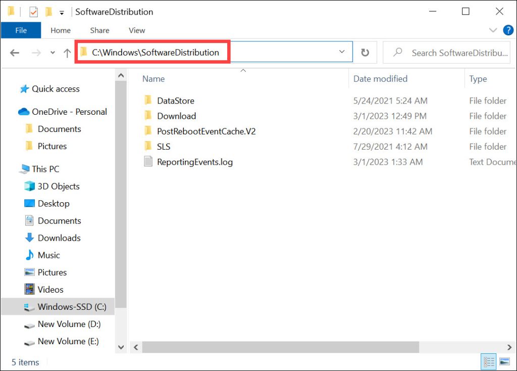The width and height of the screenshot is (517, 371).
Task: Click the sidebar vertical scrollbar thumb
Action: coord(121,195)
